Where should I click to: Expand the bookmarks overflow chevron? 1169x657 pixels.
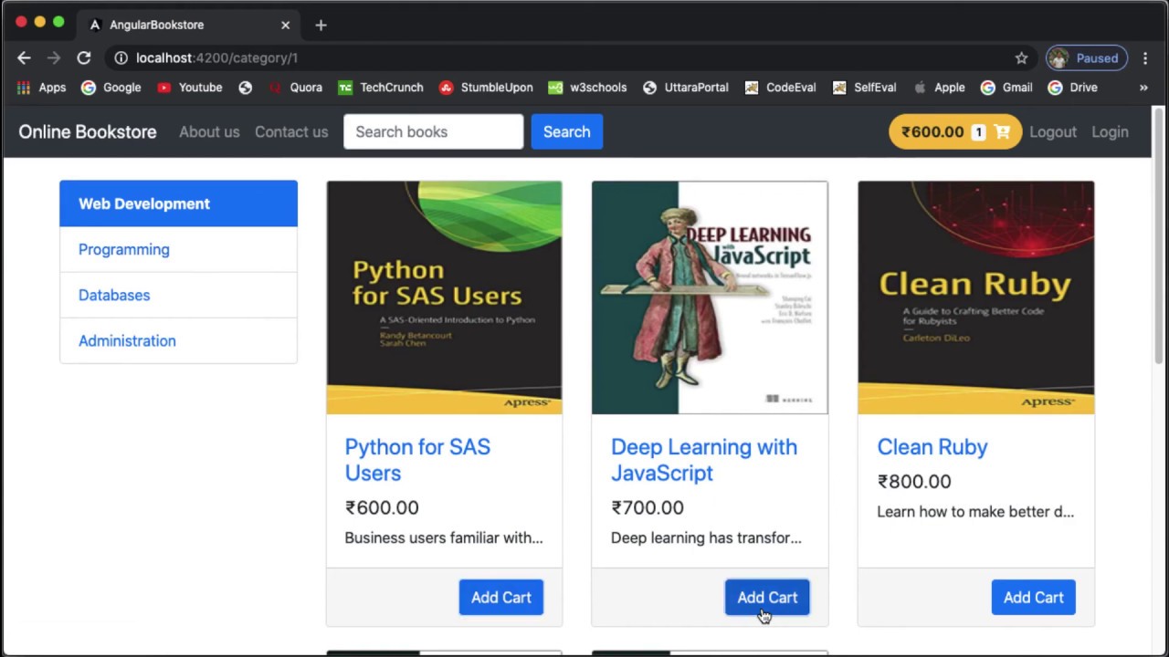pos(1143,88)
